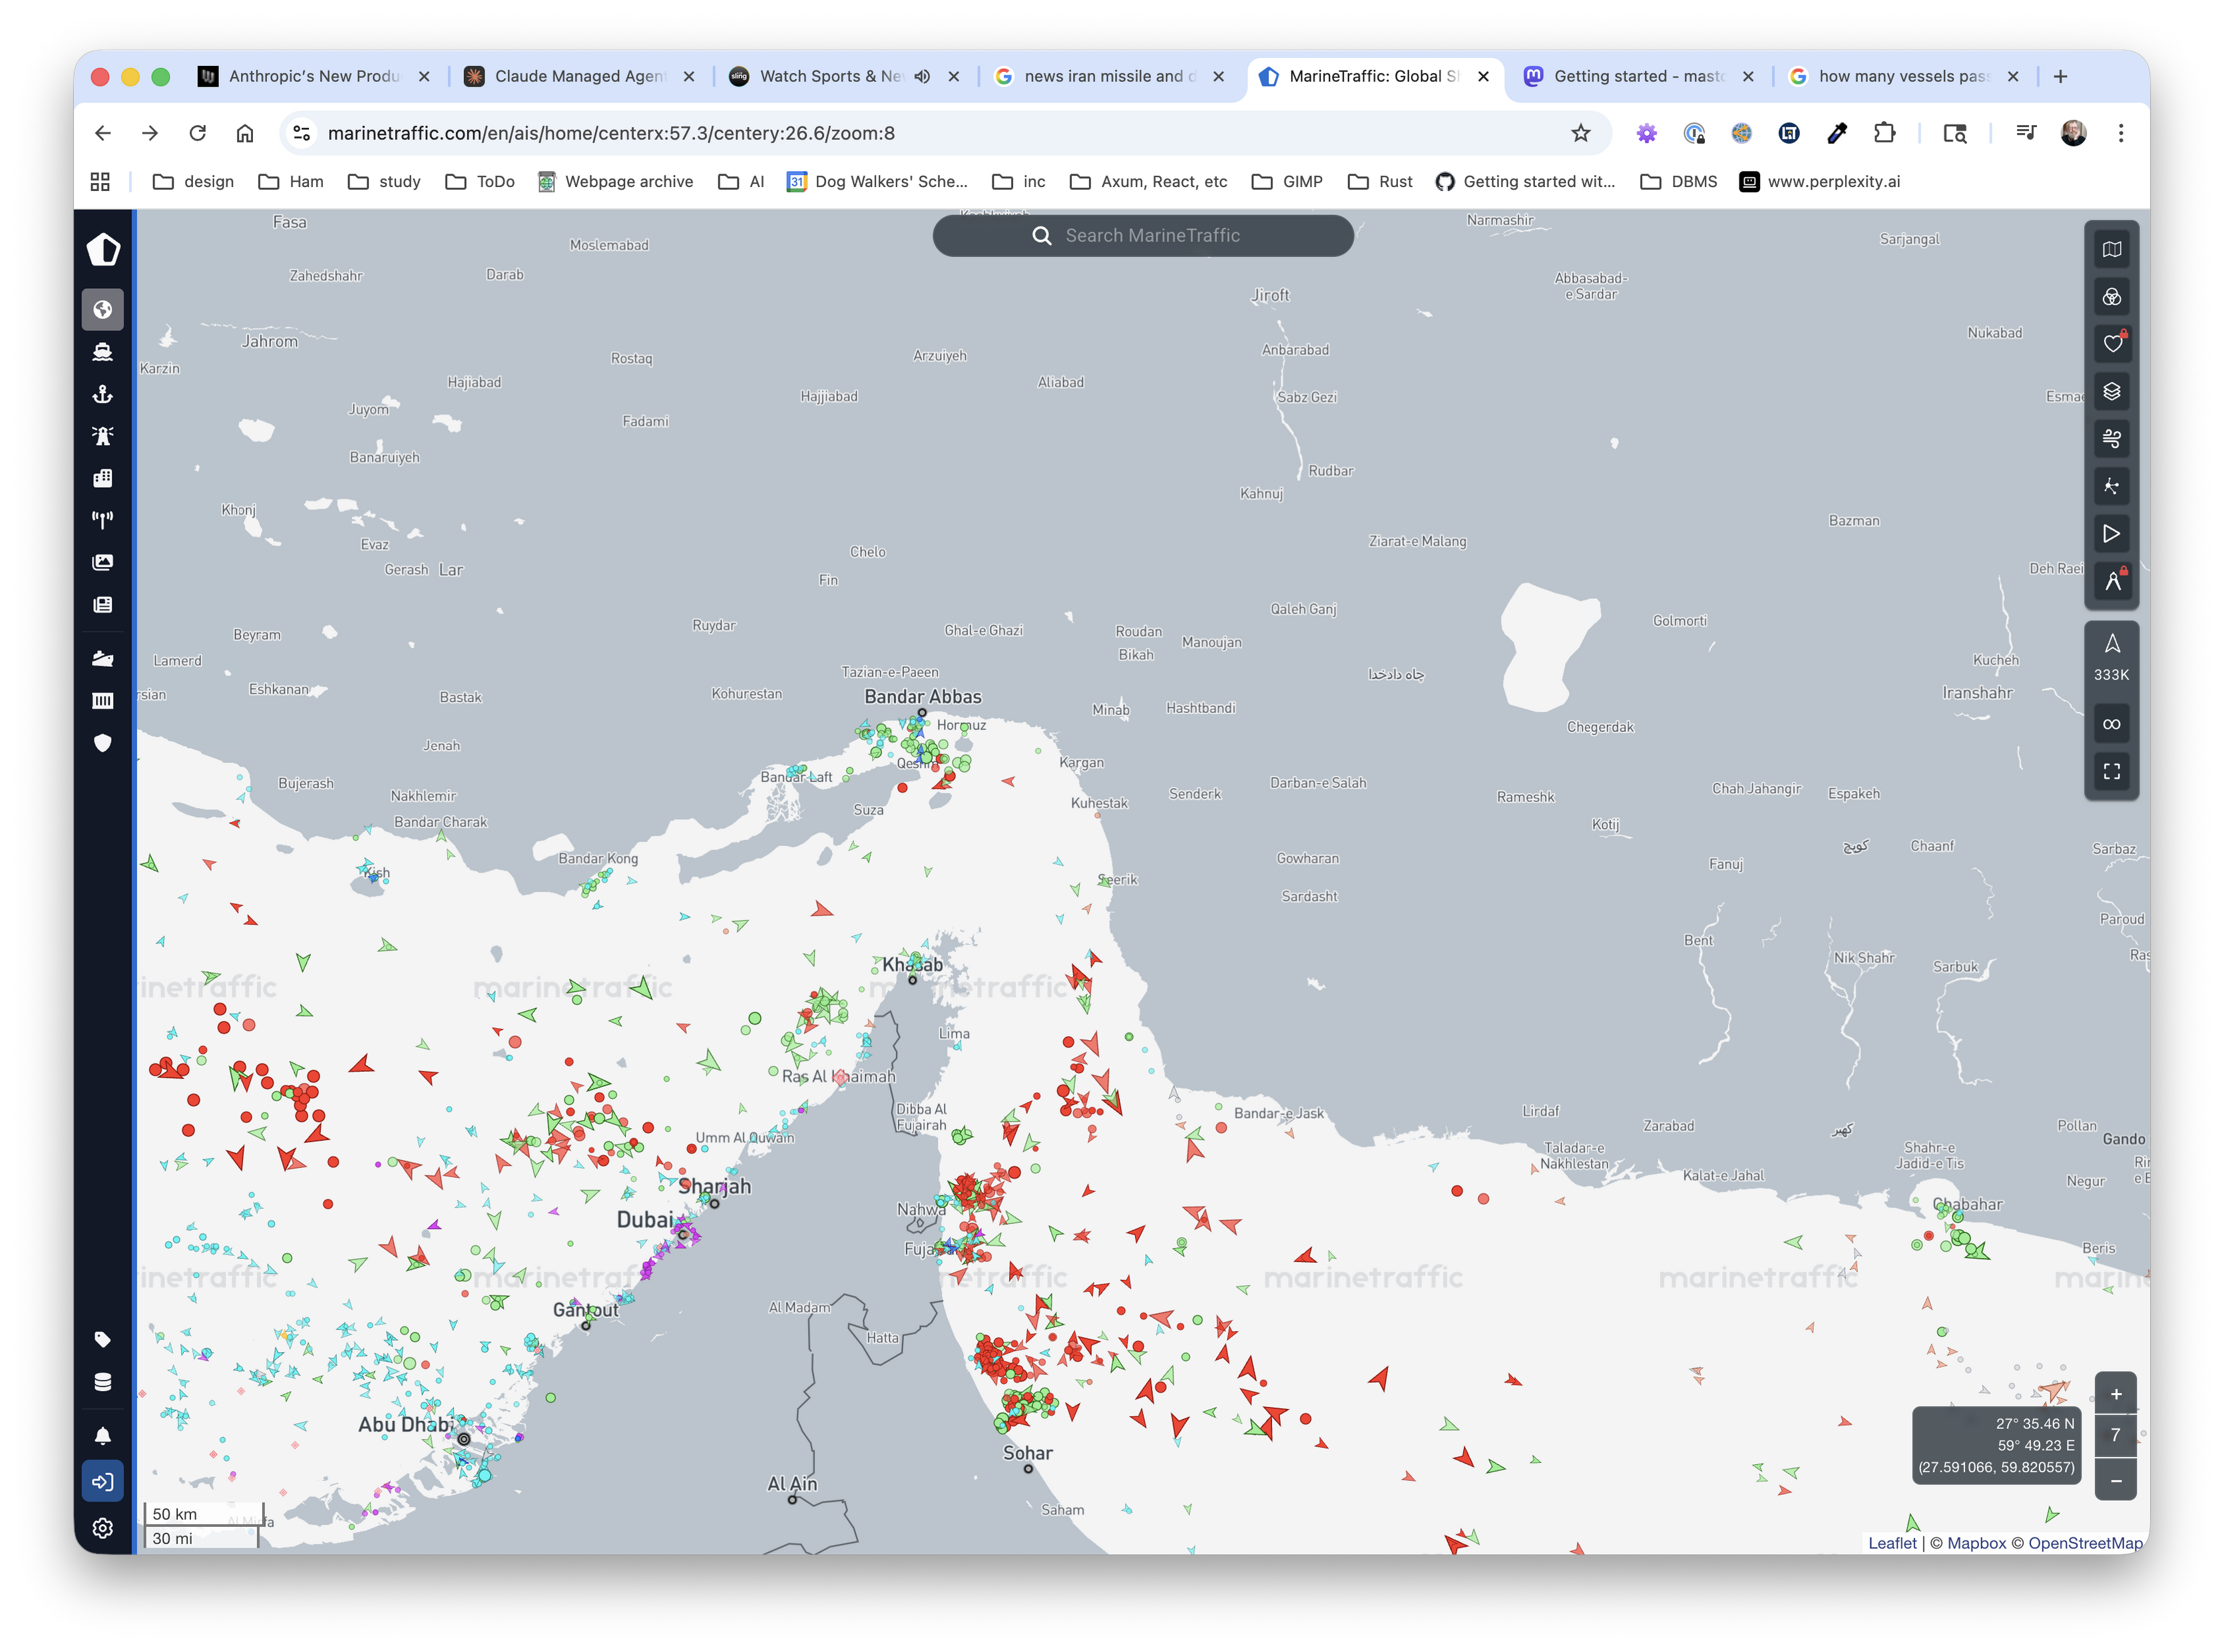Open the Mapbox attribution link
This screenshot has height=1652, width=2224.
click(x=1976, y=1543)
